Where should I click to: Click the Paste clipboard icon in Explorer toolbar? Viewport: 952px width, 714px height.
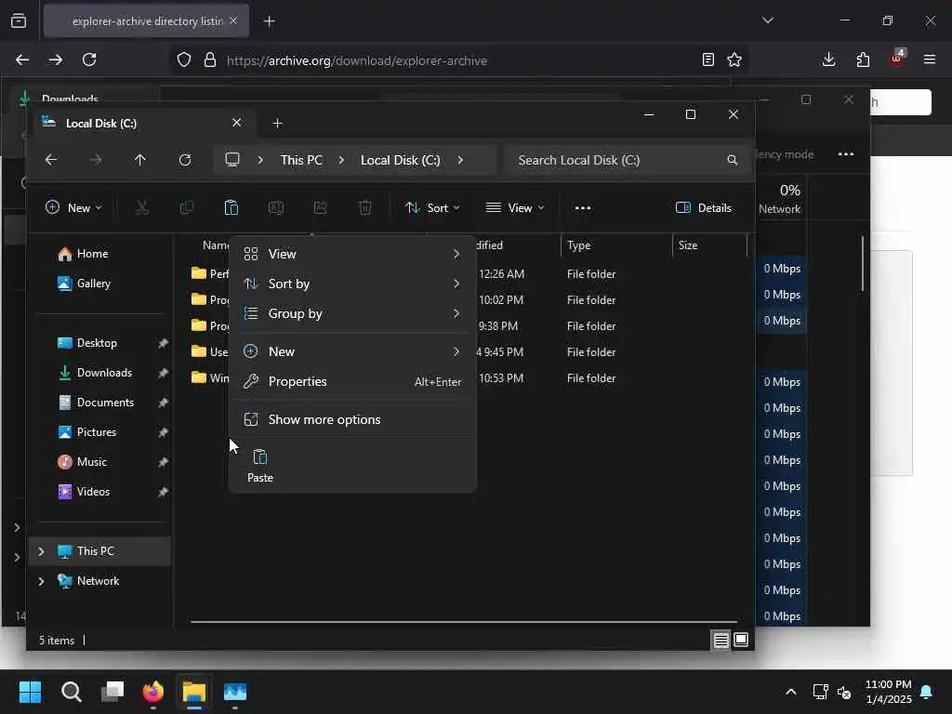[x=231, y=207]
